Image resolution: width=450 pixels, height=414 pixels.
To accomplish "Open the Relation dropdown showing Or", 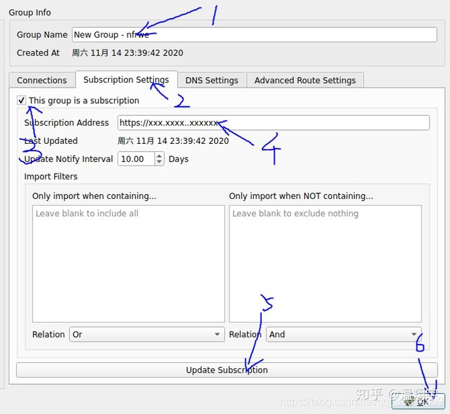I will pyautogui.click(x=147, y=335).
